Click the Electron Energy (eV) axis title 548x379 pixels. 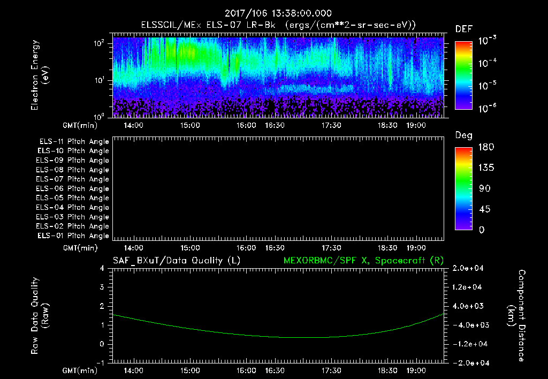(40, 75)
